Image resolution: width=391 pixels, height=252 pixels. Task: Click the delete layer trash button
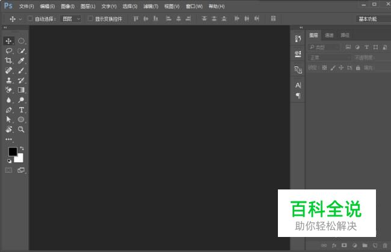pyautogui.click(x=385, y=245)
